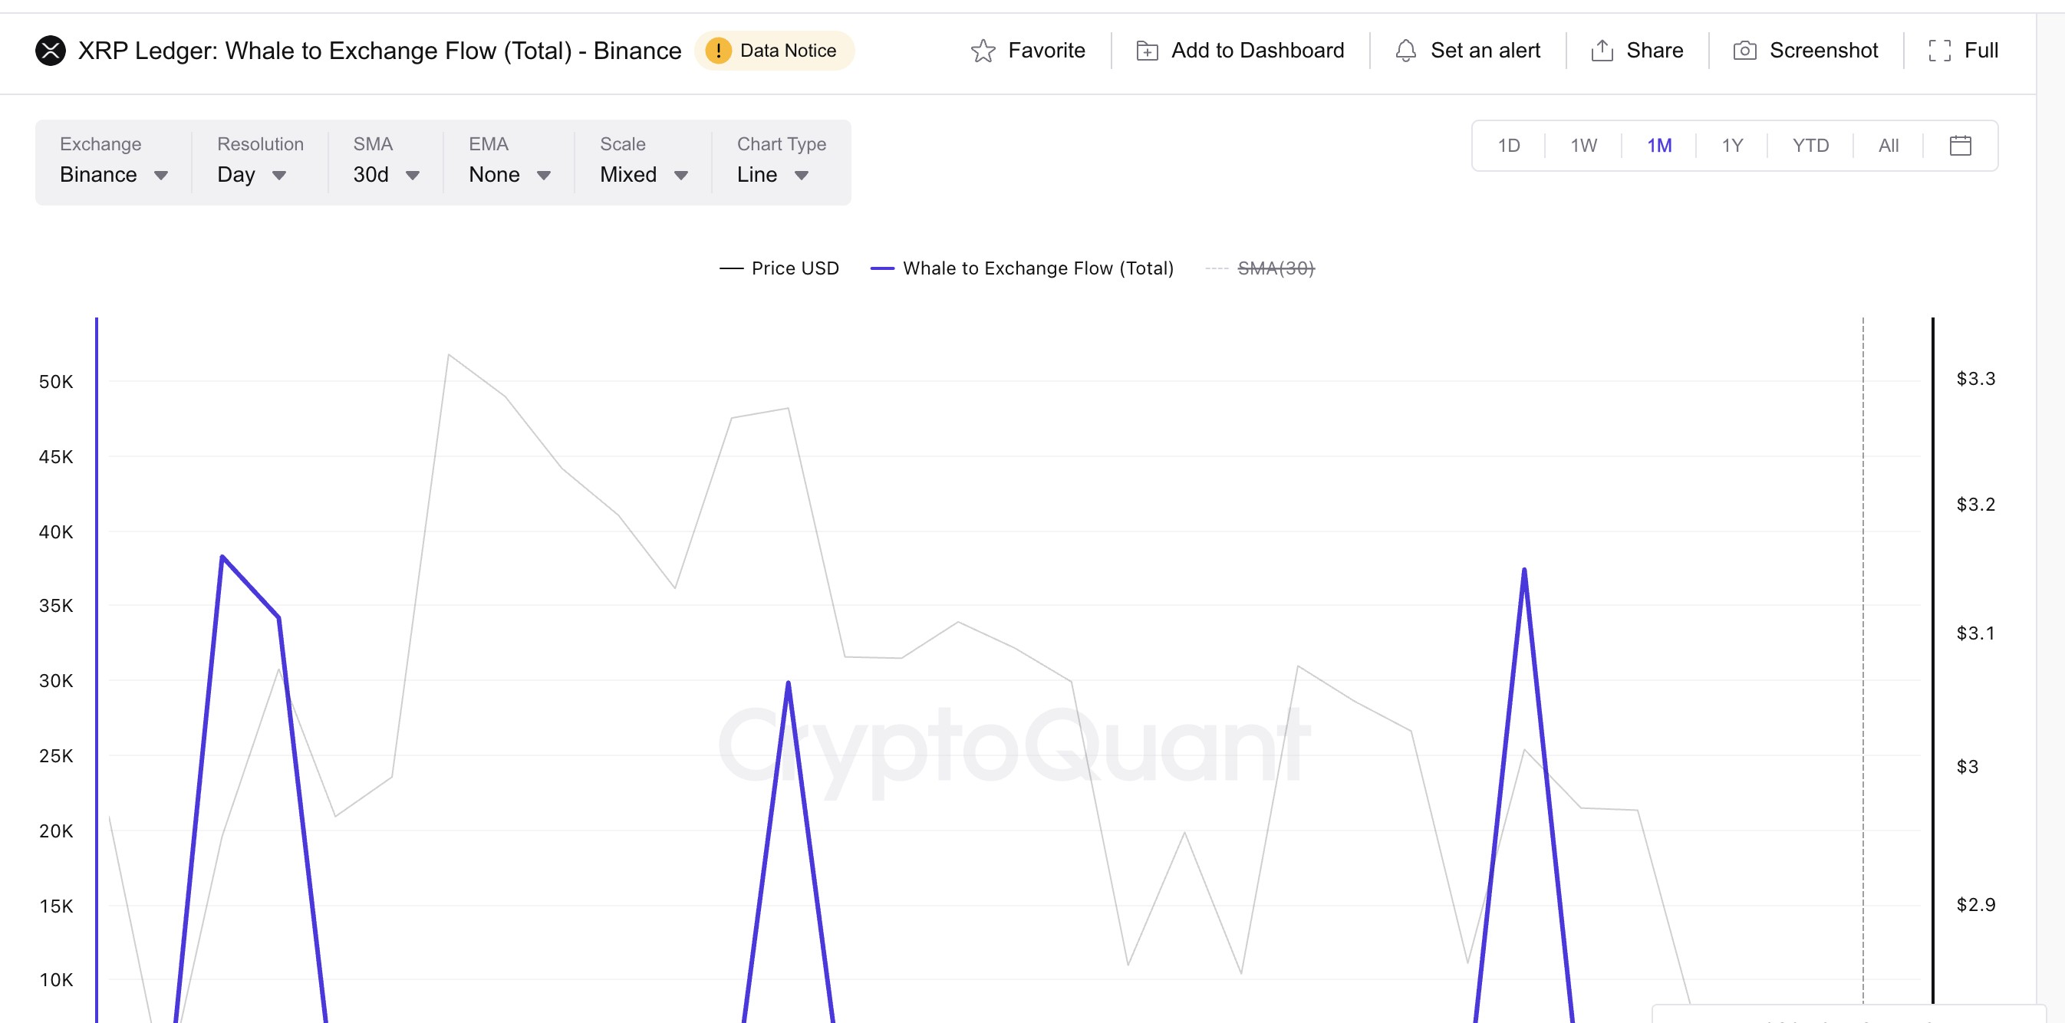2065x1023 pixels.
Task: Click the first whale flow peak near 38K
Action: [222, 556]
